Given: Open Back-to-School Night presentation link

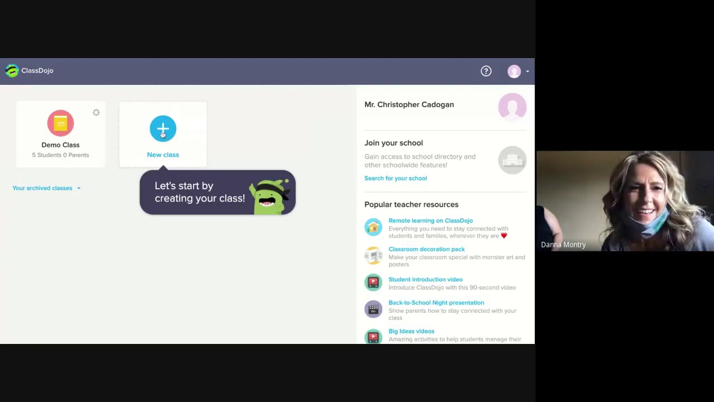Looking at the screenshot, I should click(x=436, y=303).
